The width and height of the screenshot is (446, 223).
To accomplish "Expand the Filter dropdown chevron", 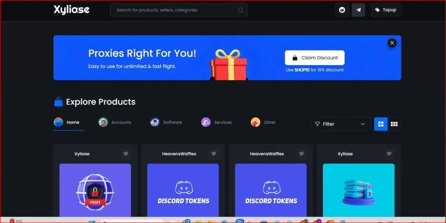I will 363,124.
